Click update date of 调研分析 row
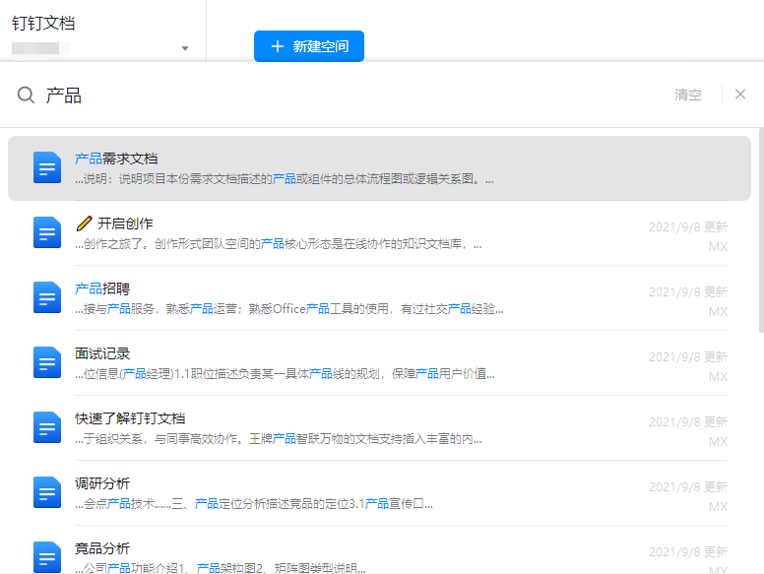 (x=688, y=486)
